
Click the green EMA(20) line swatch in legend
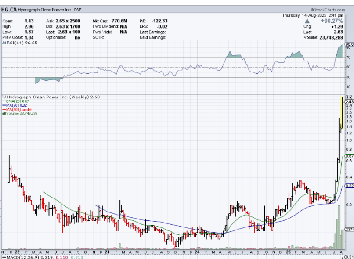tap(4, 101)
